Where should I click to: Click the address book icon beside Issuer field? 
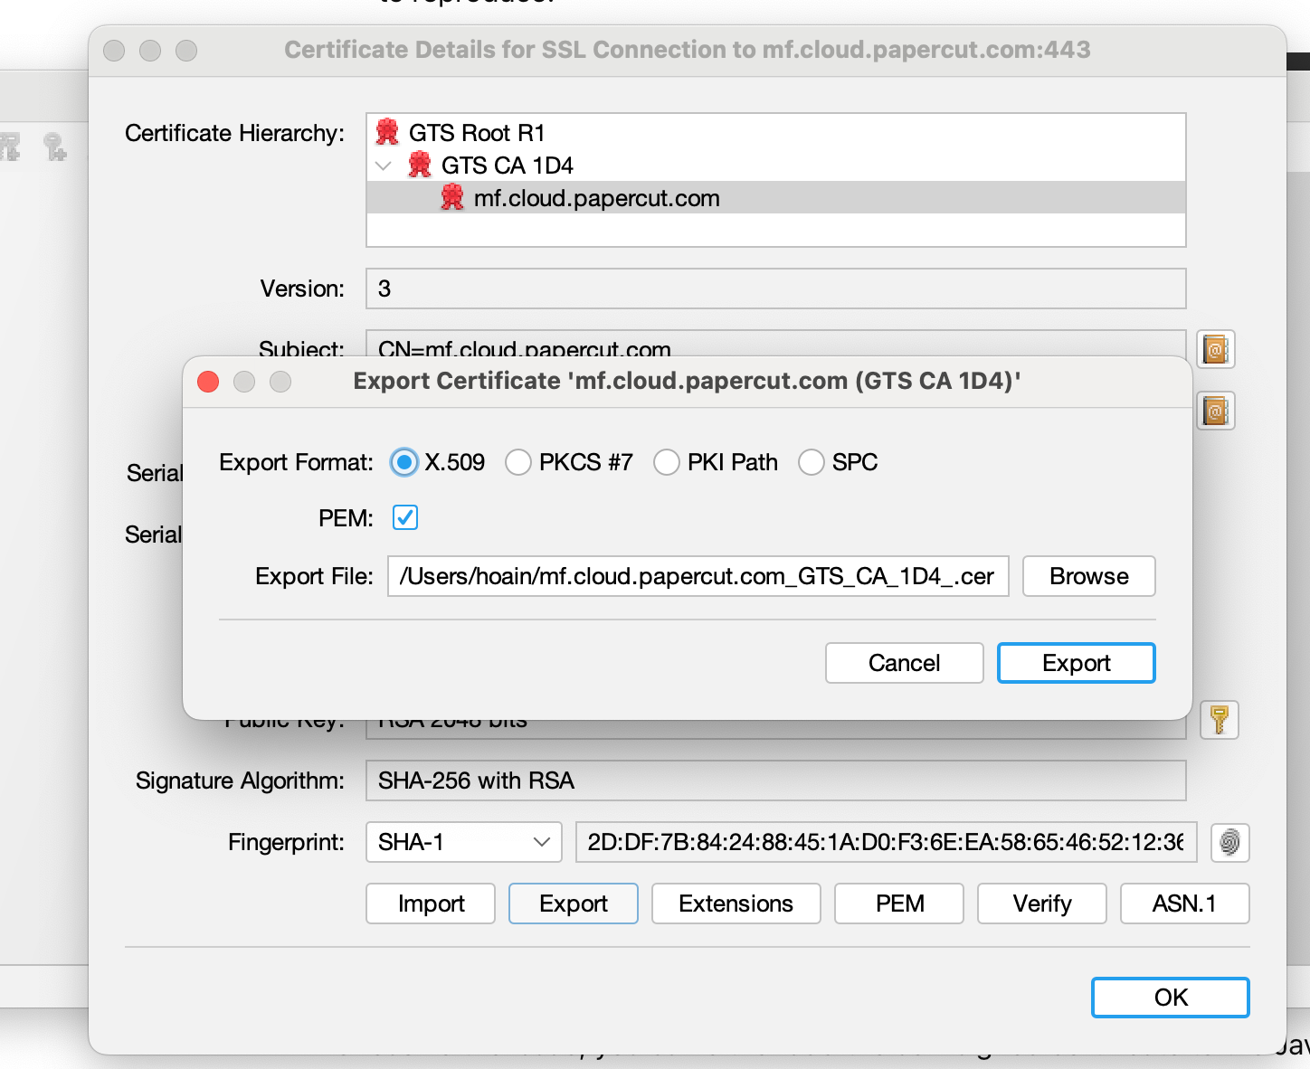coord(1216,412)
